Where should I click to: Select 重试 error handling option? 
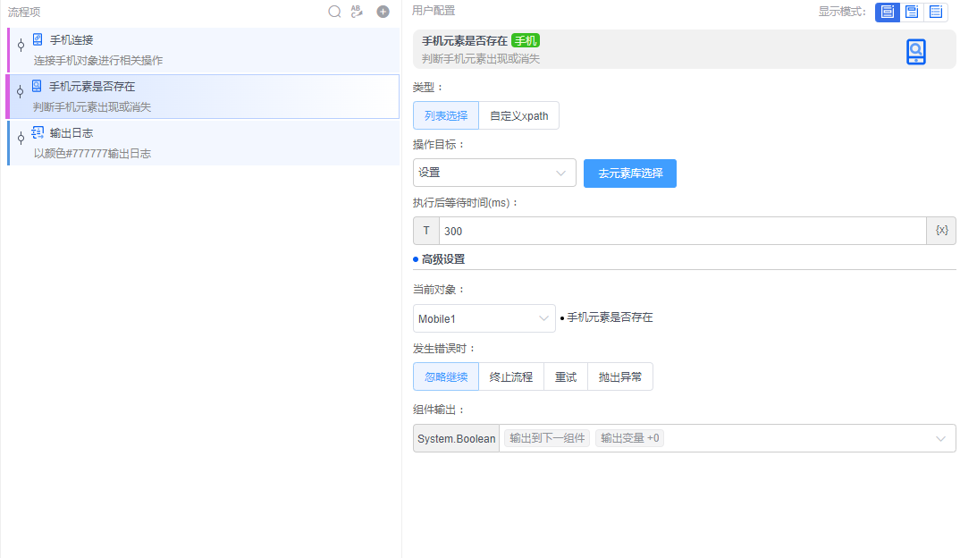[566, 376]
